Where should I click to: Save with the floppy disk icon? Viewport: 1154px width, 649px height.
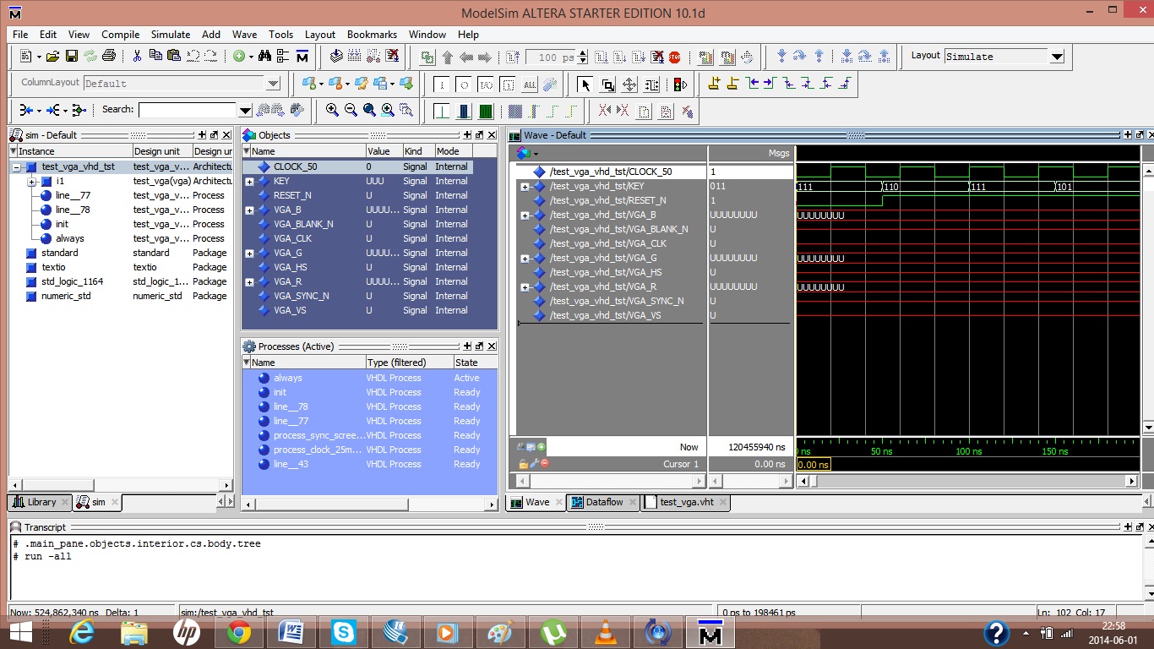point(72,57)
